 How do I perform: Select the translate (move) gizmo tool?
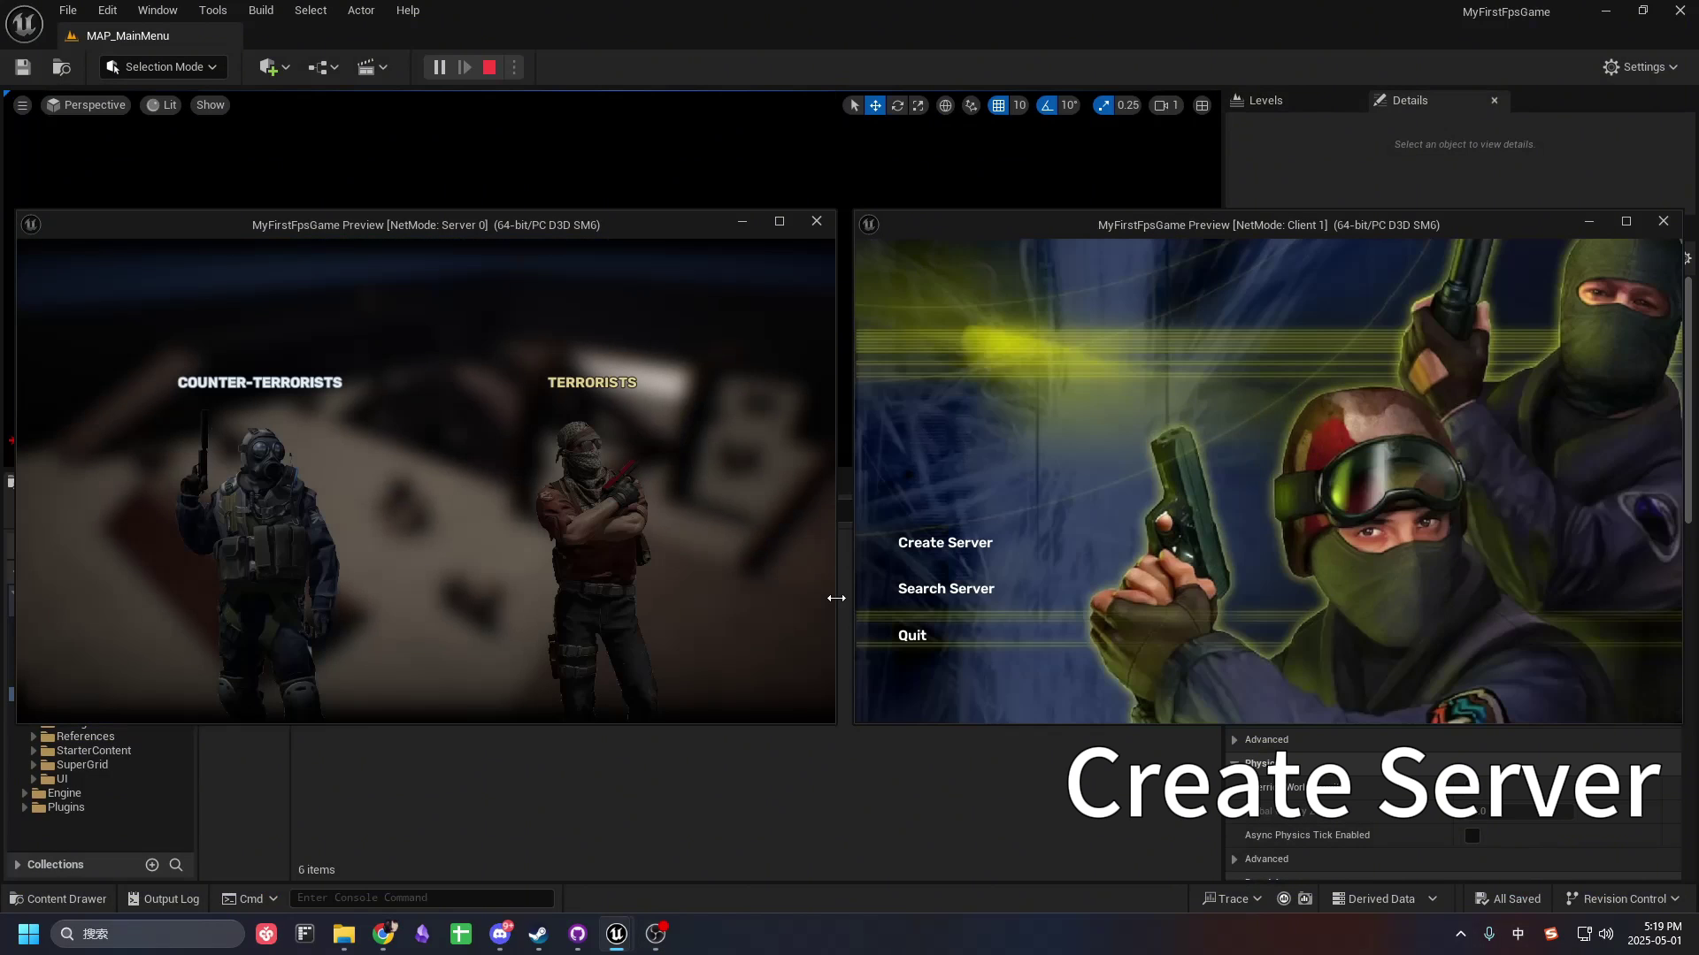tap(875, 105)
